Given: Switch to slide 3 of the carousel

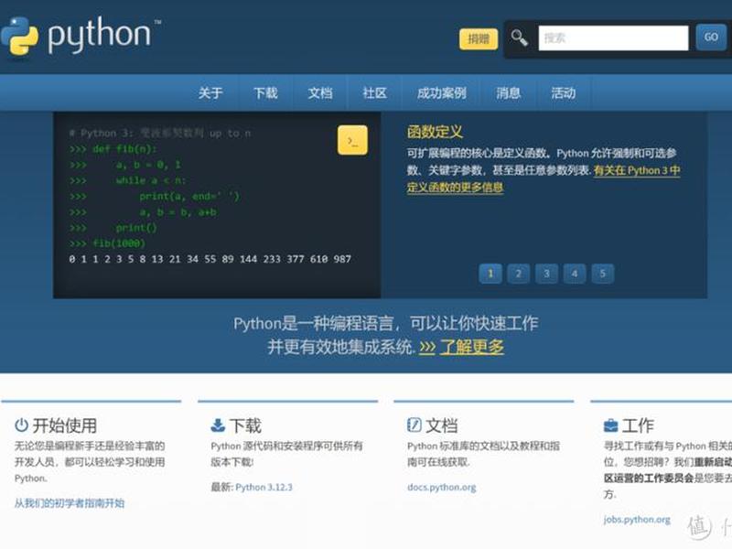Looking at the screenshot, I should pyautogui.click(x=546, y=274).
